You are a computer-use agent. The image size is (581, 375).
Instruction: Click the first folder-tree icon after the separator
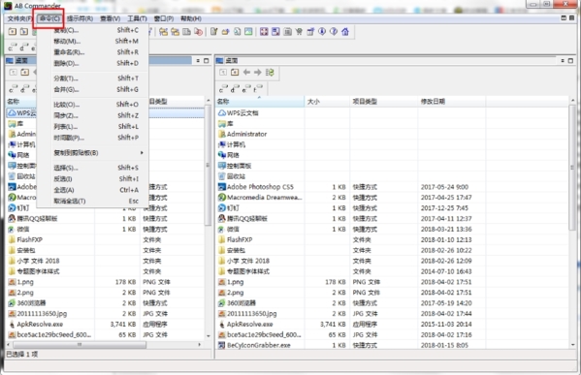tap(163, 32)
